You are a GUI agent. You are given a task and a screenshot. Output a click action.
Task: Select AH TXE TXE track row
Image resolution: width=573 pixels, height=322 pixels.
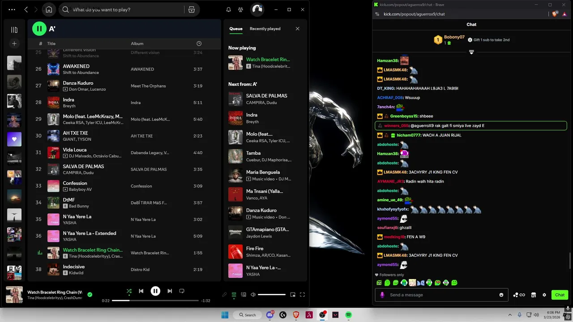coord(123,136)
